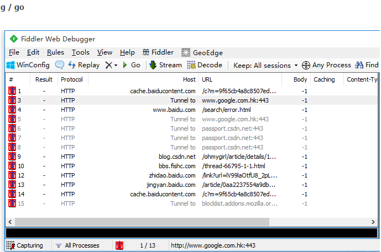Select the bbs.fishc.com session row
The height and width of the screenshot is (252, 381).
[x=191, y=166]
